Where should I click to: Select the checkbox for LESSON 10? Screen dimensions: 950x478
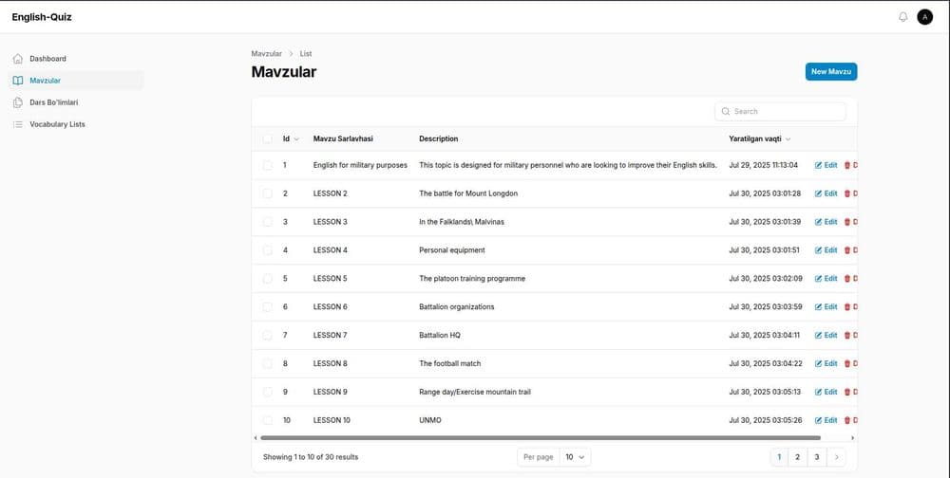coord(267,420)
